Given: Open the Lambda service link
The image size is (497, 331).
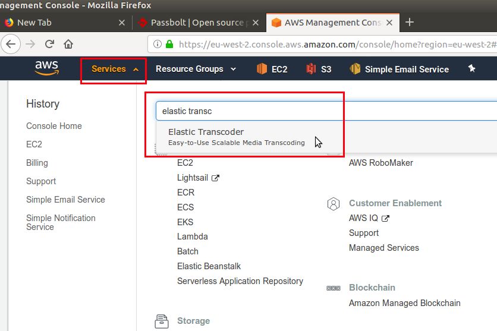Looking at the screenshot, I should (x=193, y=237).
